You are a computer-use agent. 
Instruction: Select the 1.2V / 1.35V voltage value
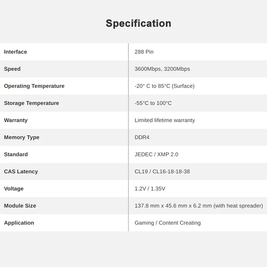[x=150, y=189]
